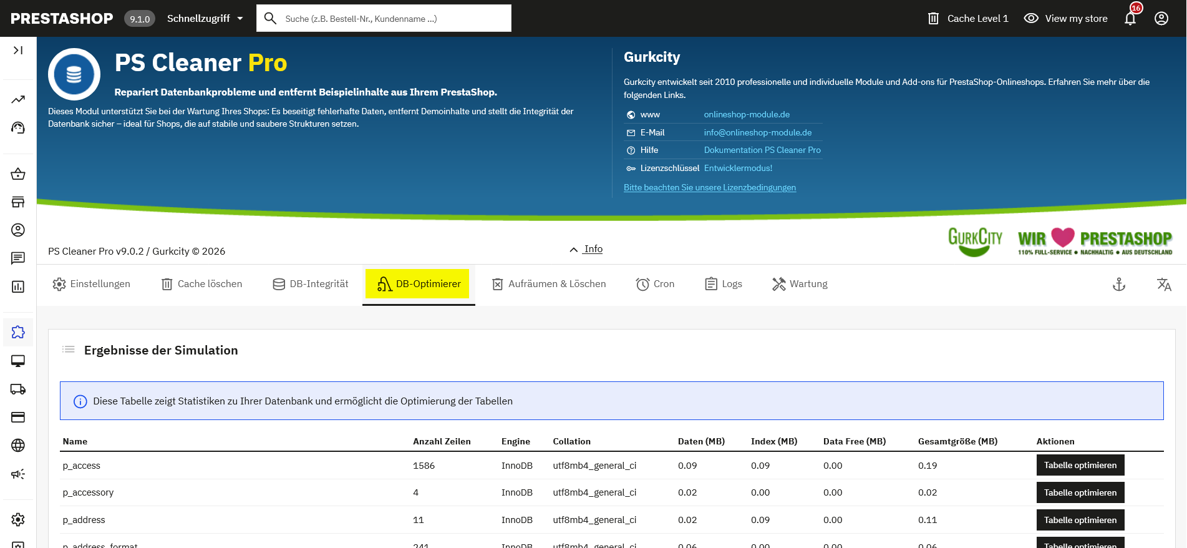Optimize the p_accessory table
1187x548 pixels.
coord(1080,492)
